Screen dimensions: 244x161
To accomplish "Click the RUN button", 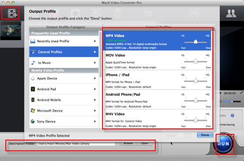I will (223, 144).
